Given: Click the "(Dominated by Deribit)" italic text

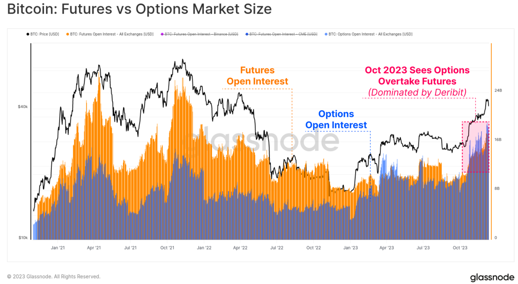Looking at the screenshot, I should click(417, 92).
